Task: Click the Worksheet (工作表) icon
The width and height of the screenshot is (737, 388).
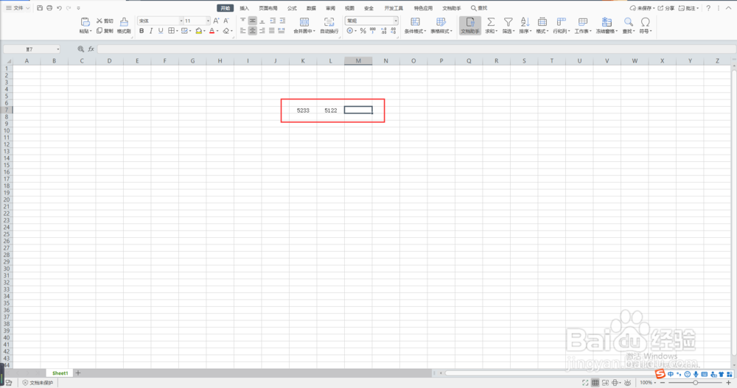Action: [583, 21]
